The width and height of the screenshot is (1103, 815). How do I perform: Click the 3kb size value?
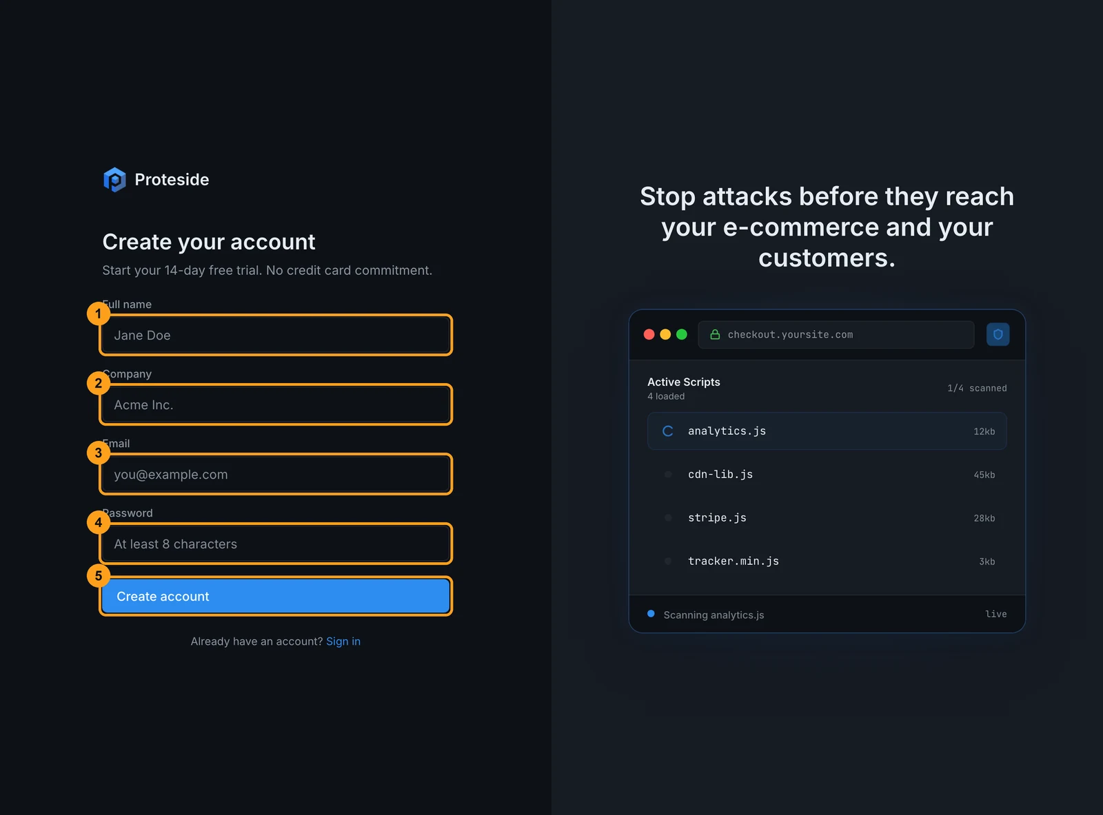pos(987,561)
